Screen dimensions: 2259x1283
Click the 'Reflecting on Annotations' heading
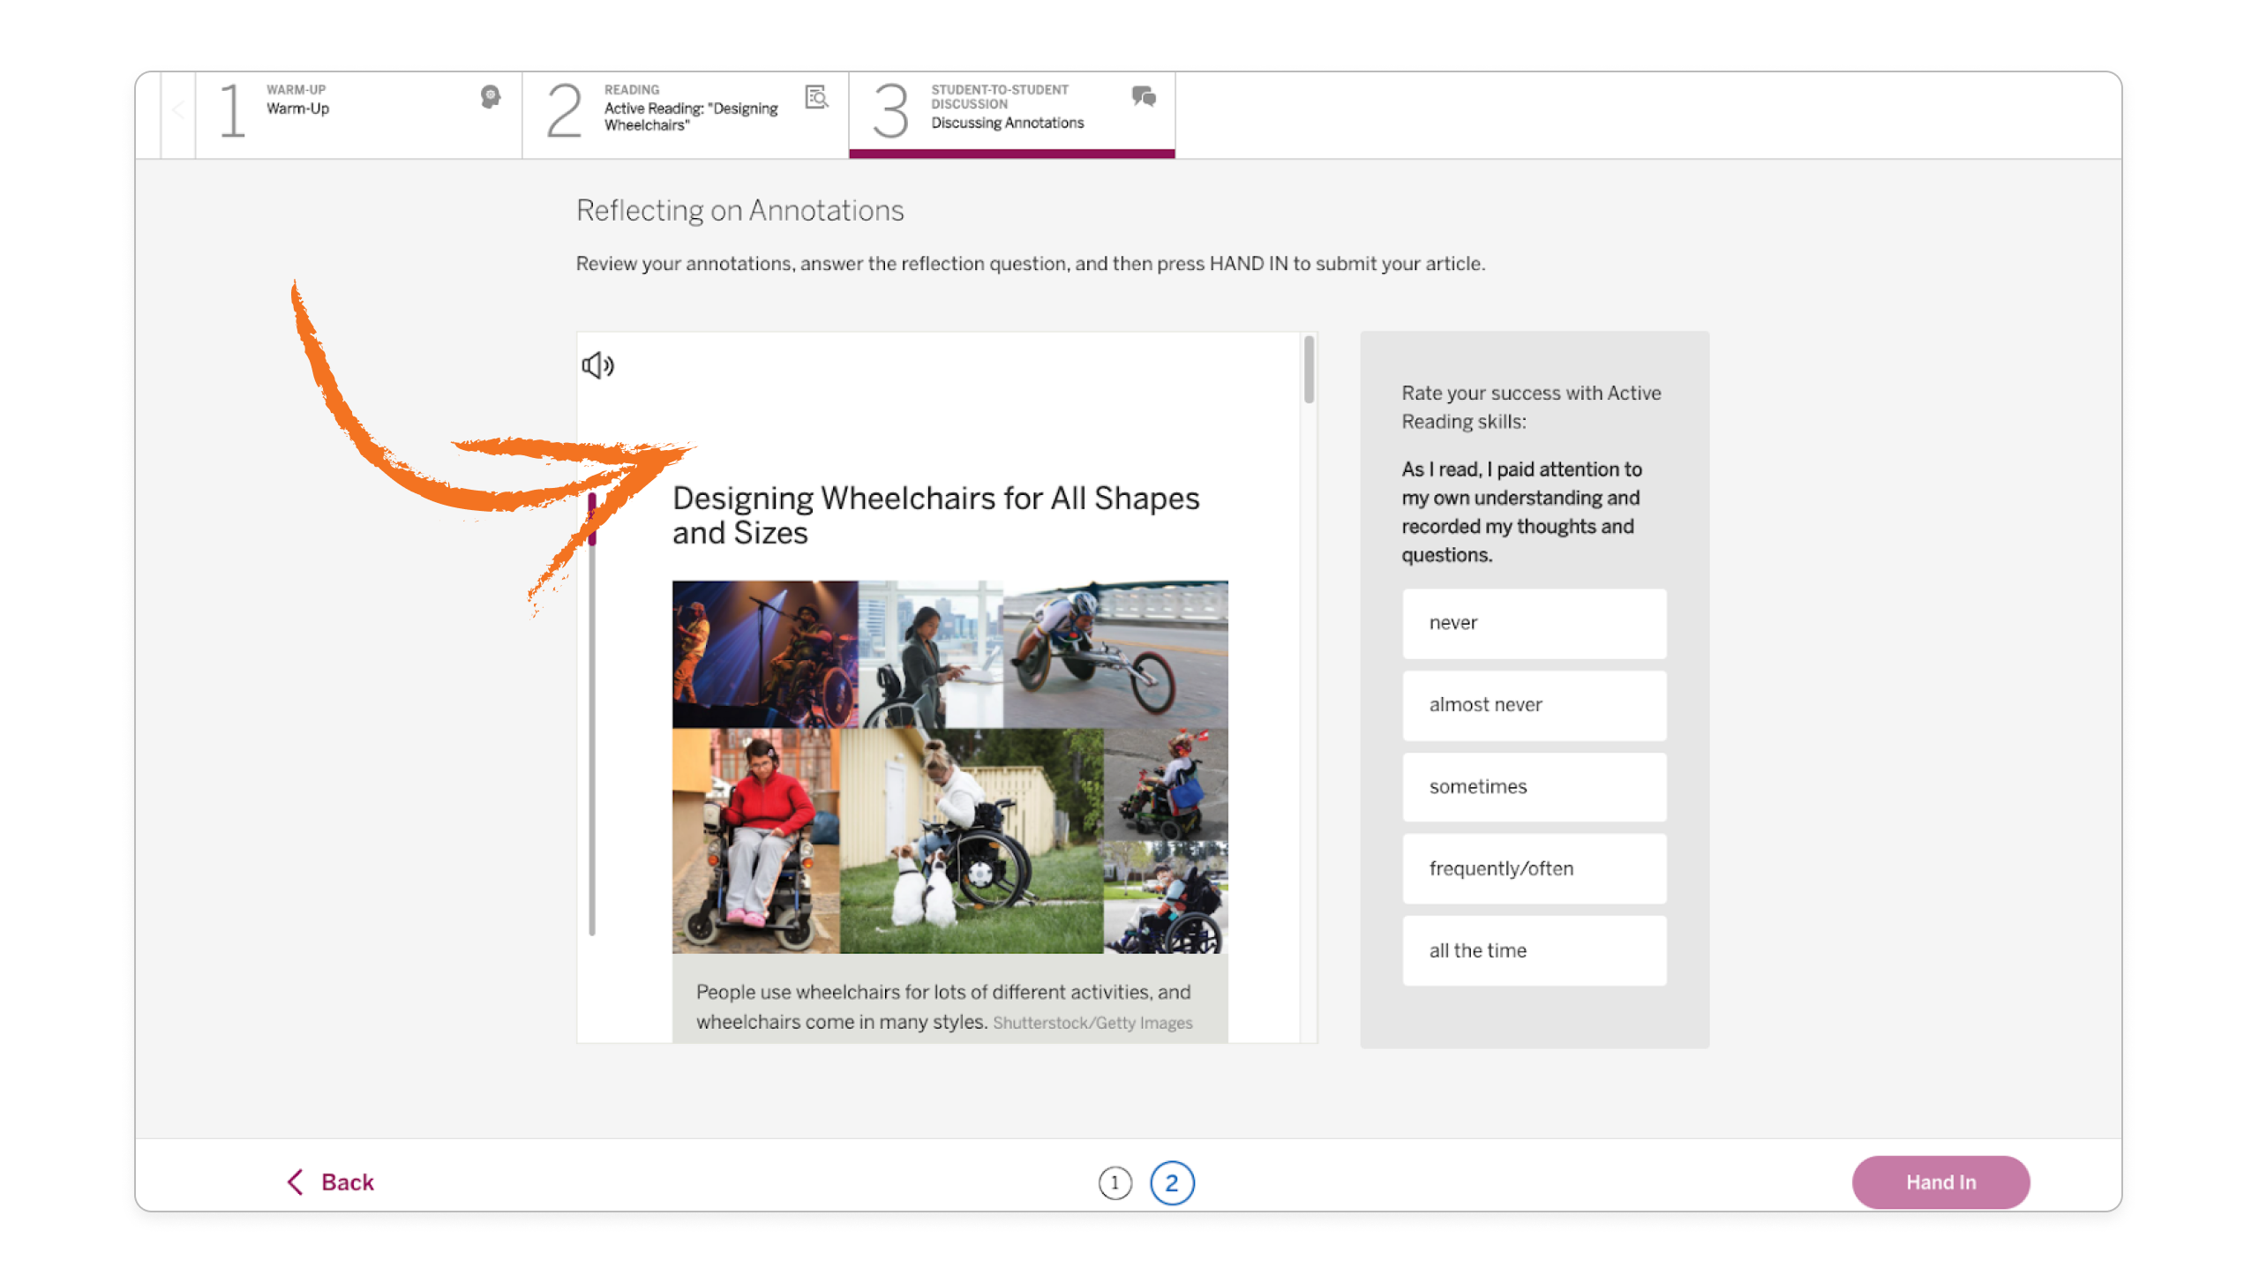tap(739, 210)
